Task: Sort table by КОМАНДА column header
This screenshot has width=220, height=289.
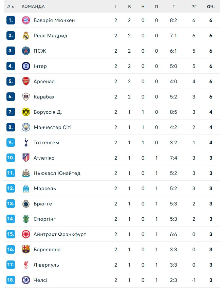Action: 33,6
